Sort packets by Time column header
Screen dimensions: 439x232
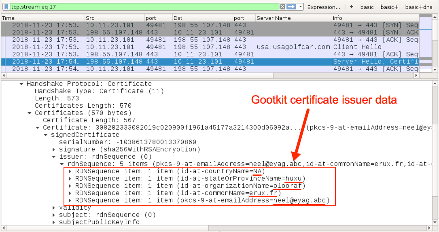point(43,18)
